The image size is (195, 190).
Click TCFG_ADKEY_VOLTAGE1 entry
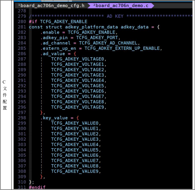point(78,65)
